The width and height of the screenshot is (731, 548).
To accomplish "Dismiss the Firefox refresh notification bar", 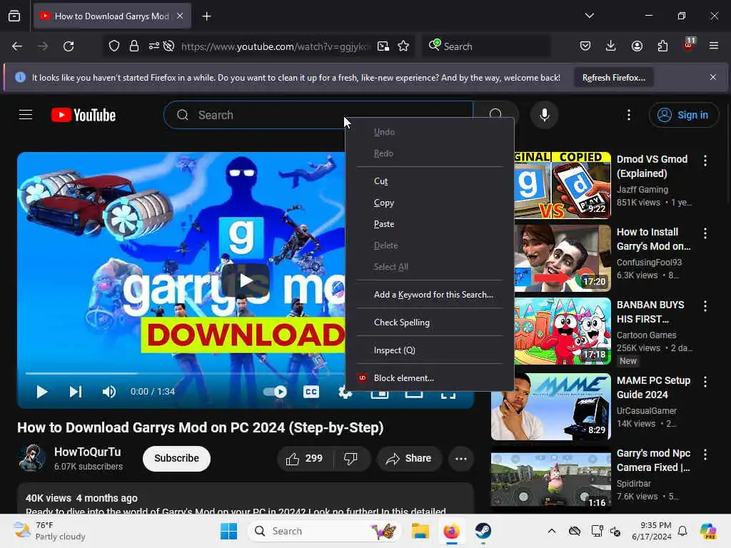I will [713, 77].
